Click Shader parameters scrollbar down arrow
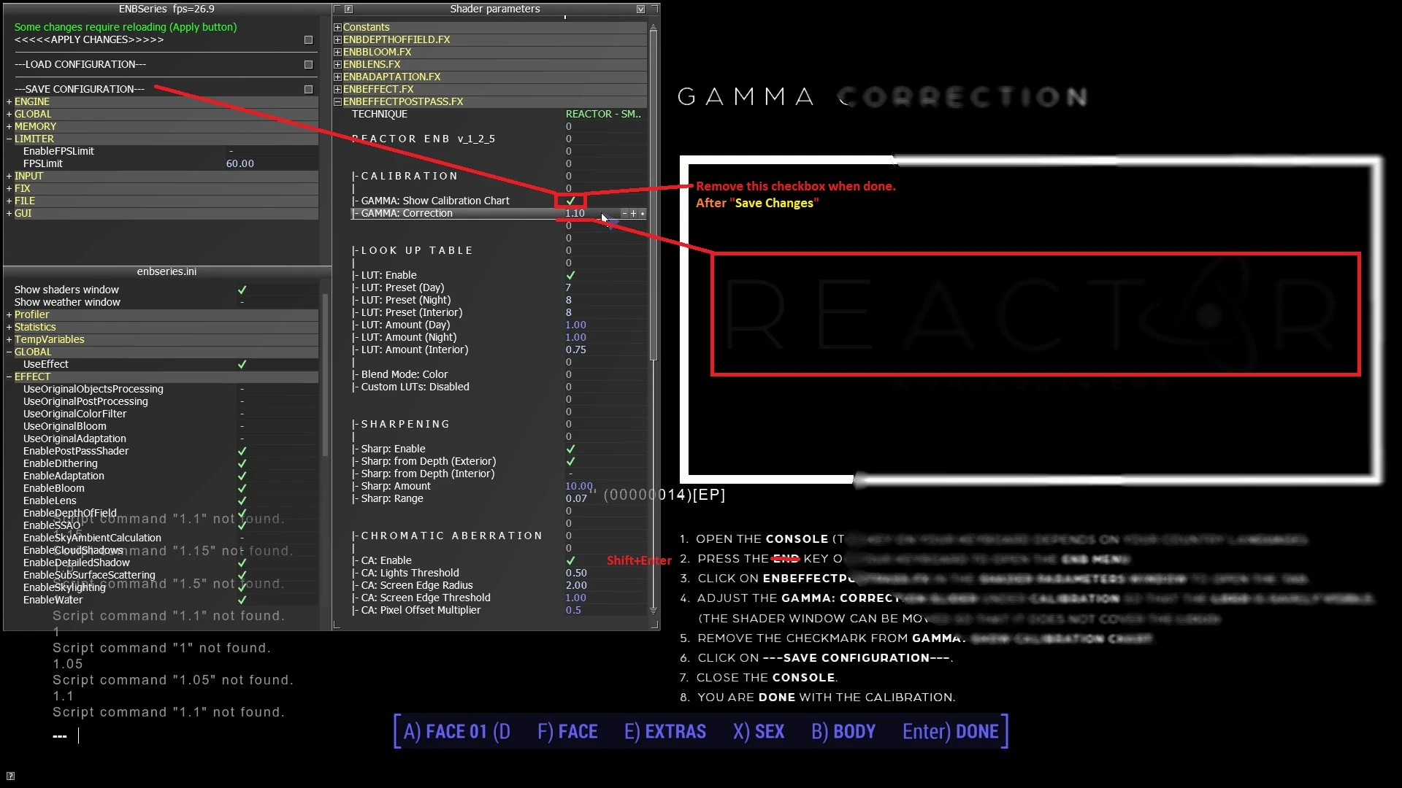The height and width of the screenshot is (788, 1402). point(654,611)
